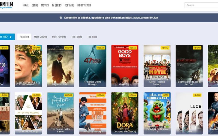Click the 'Dora and the Lost City' caption
The image size is (218, 136).
125,132
